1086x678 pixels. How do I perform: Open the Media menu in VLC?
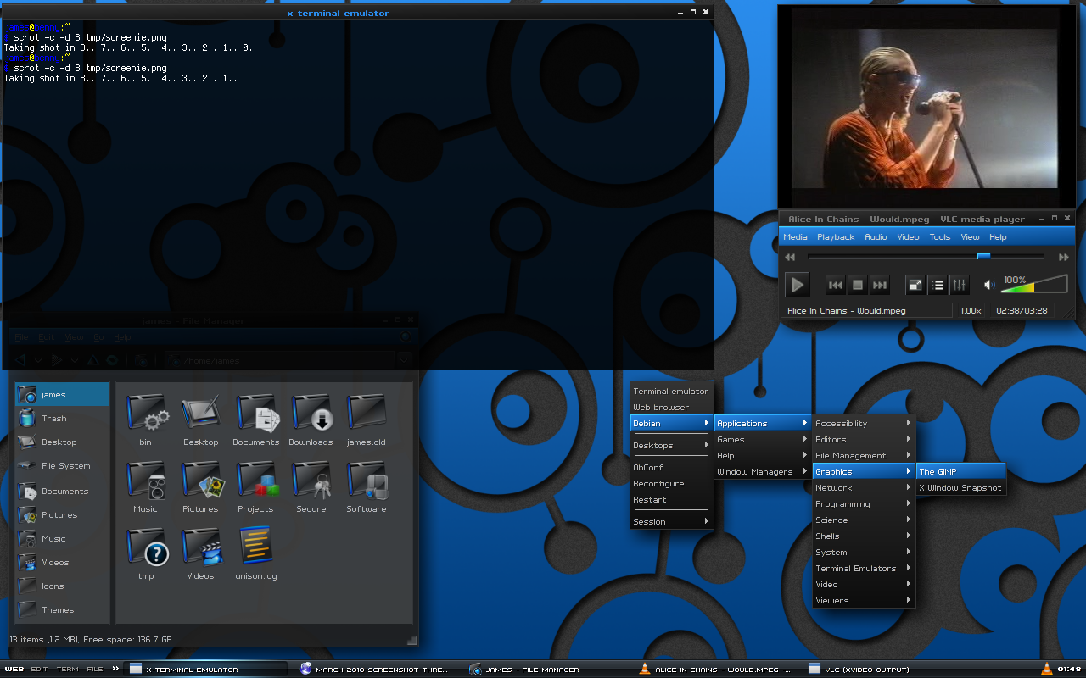795,236
